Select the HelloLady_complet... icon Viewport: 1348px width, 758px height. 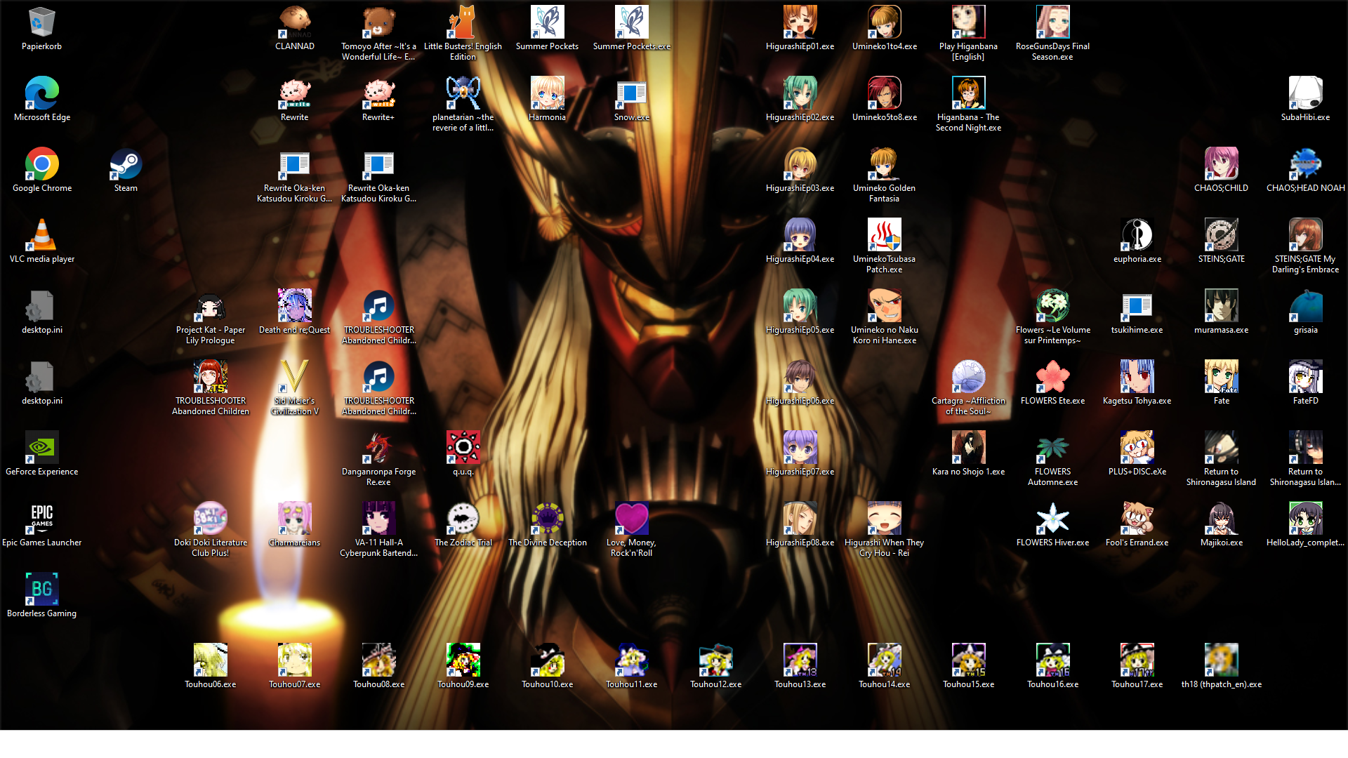point(1305,519)
